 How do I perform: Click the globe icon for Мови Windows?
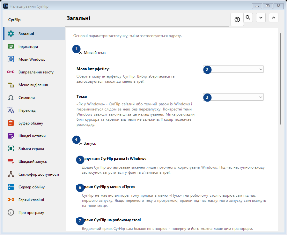click(11, 59)
